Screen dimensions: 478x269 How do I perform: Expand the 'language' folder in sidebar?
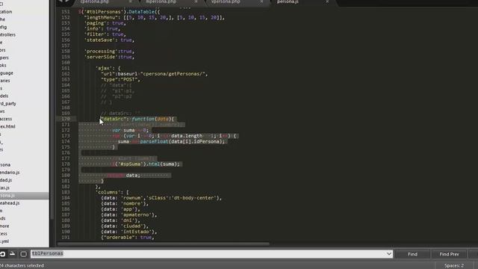pos(7,73)
